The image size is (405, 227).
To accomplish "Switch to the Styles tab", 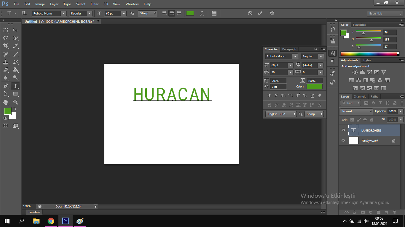I will click(366, 60).
